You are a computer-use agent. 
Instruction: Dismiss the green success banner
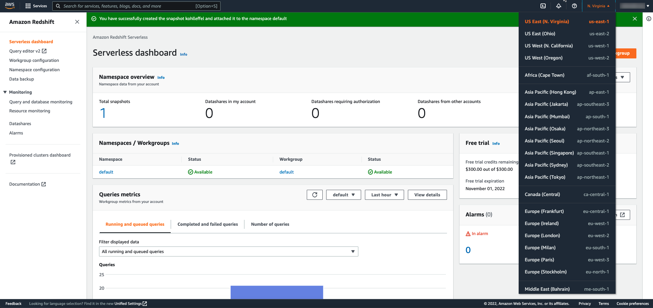coord(635,19)
